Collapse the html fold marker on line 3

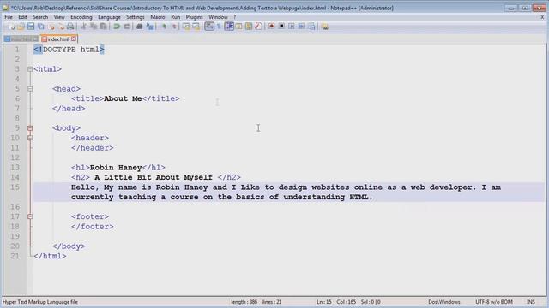[30, 69]
